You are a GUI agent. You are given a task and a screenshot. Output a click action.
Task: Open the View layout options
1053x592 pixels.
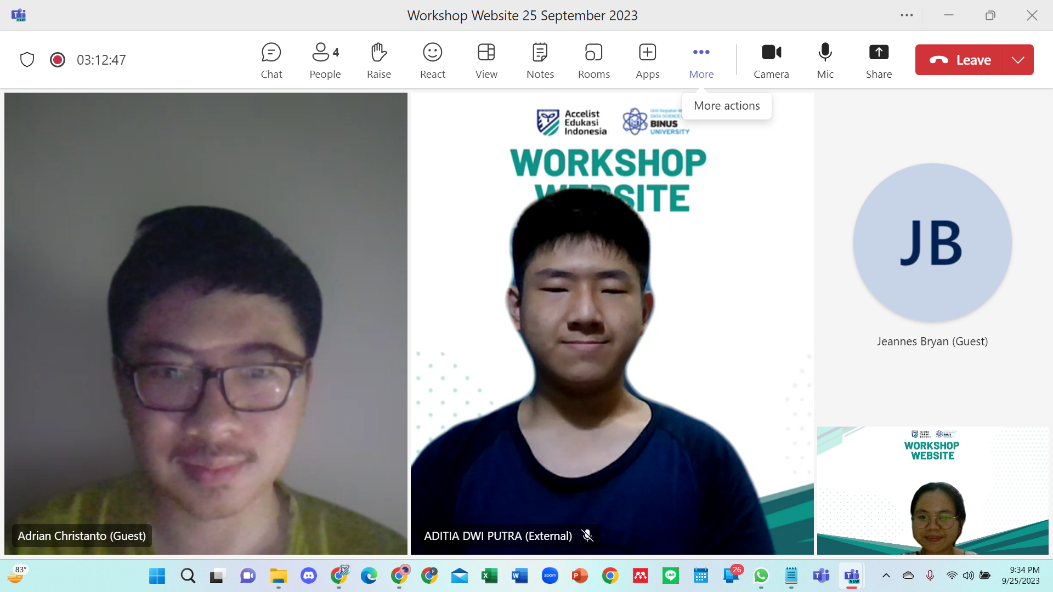(486, 60)
